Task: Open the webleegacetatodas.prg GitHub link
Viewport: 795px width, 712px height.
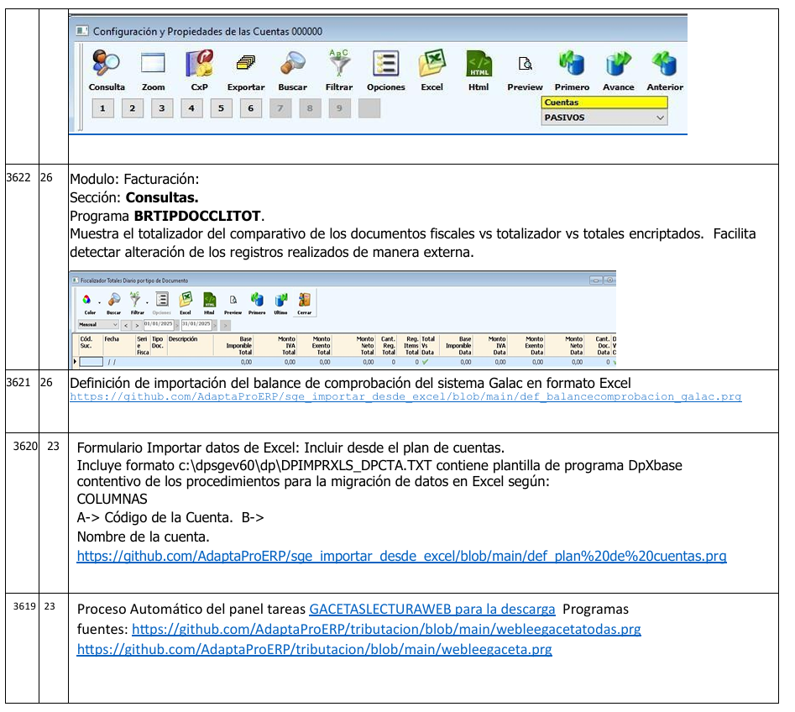Action: tap(386, 629)
